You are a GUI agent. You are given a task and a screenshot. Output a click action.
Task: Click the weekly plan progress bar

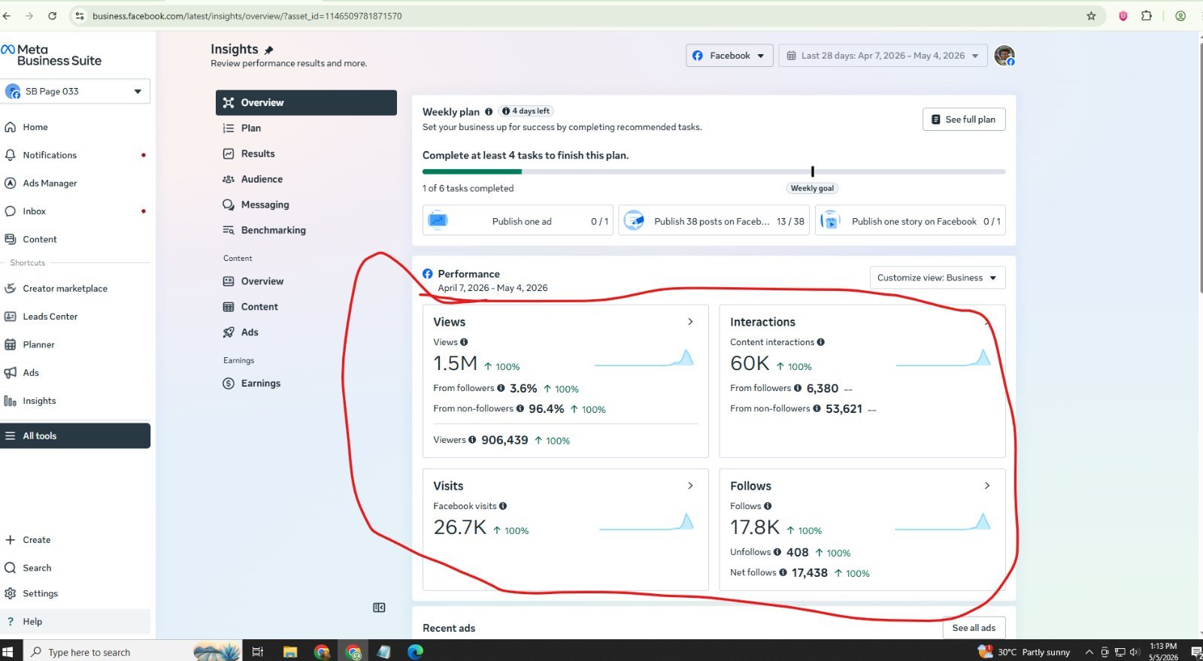click(714, 171)
